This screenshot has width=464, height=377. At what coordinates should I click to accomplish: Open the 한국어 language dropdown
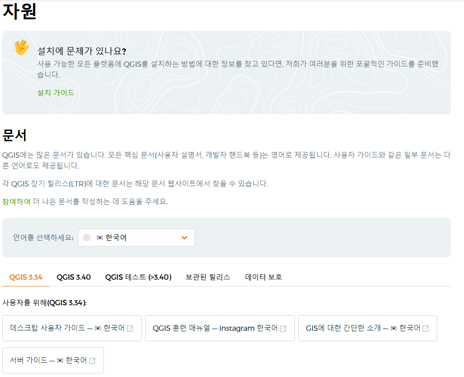[136, 238]
